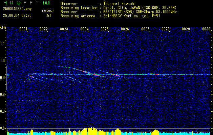The width and height of the screenshot is (213, 135).
Task: Click the 0927 time marker
Action: click(x=145, y=29)
